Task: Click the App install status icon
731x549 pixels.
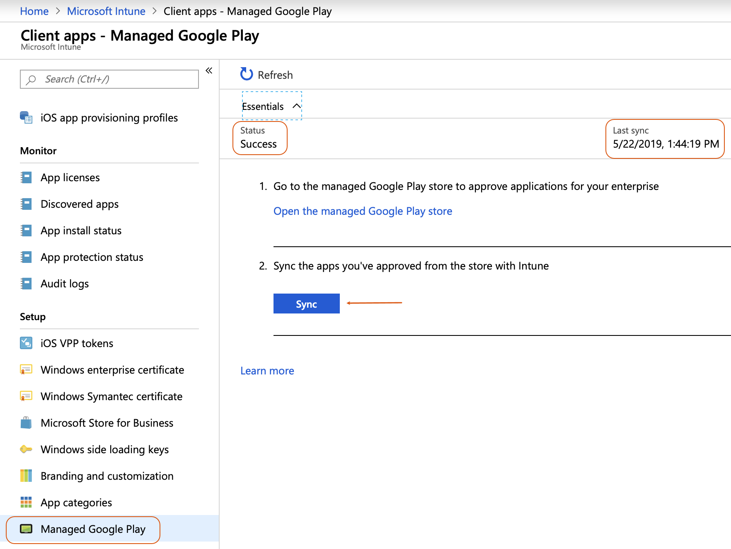Action: pyautogui.click(x=26, y=231)
